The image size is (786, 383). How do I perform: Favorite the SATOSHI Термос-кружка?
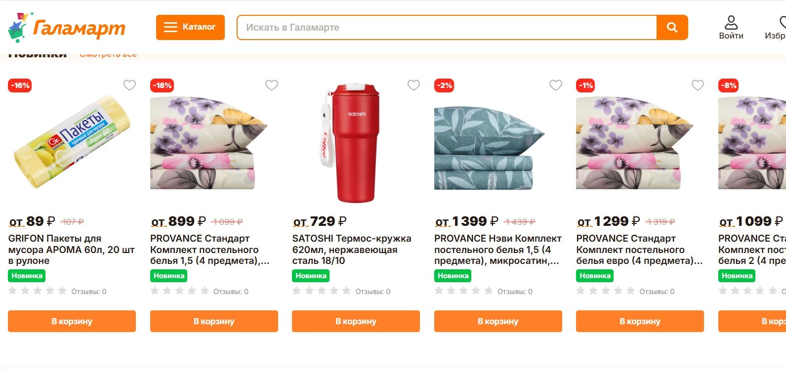point(413,85)
